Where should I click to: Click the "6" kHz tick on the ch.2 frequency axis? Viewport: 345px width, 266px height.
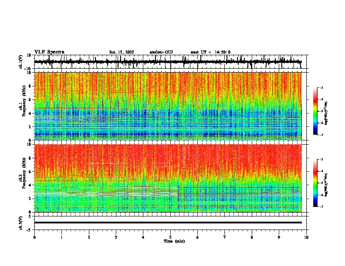pos(30,172)
